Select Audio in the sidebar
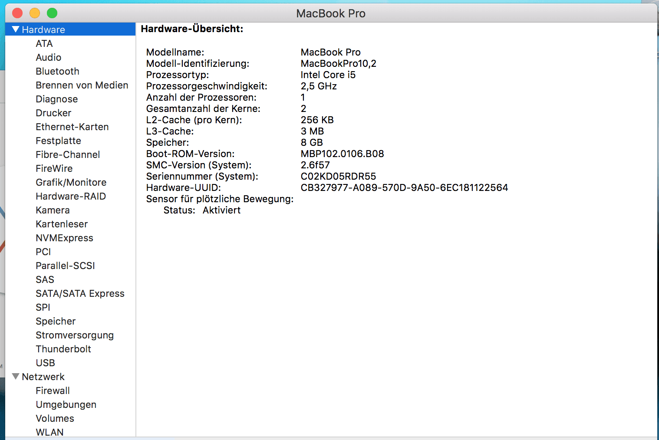 pyautogui.click(x=49, y=57)
